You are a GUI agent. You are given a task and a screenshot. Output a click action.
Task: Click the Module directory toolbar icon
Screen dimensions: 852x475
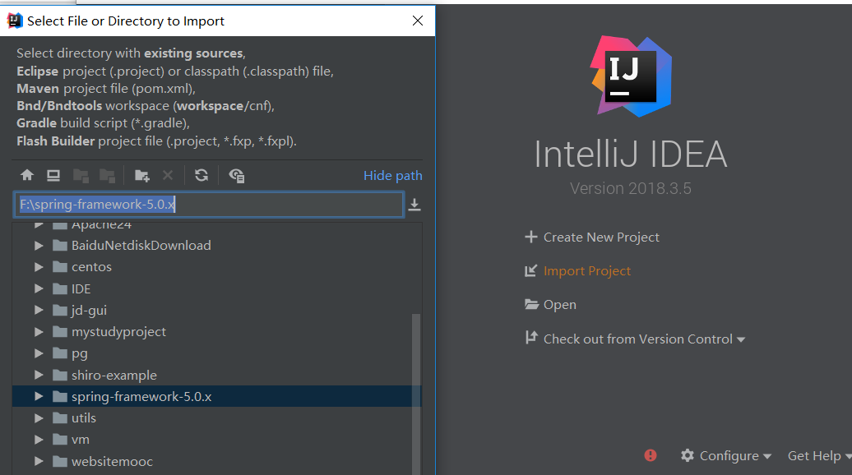(x=107, y=175)
